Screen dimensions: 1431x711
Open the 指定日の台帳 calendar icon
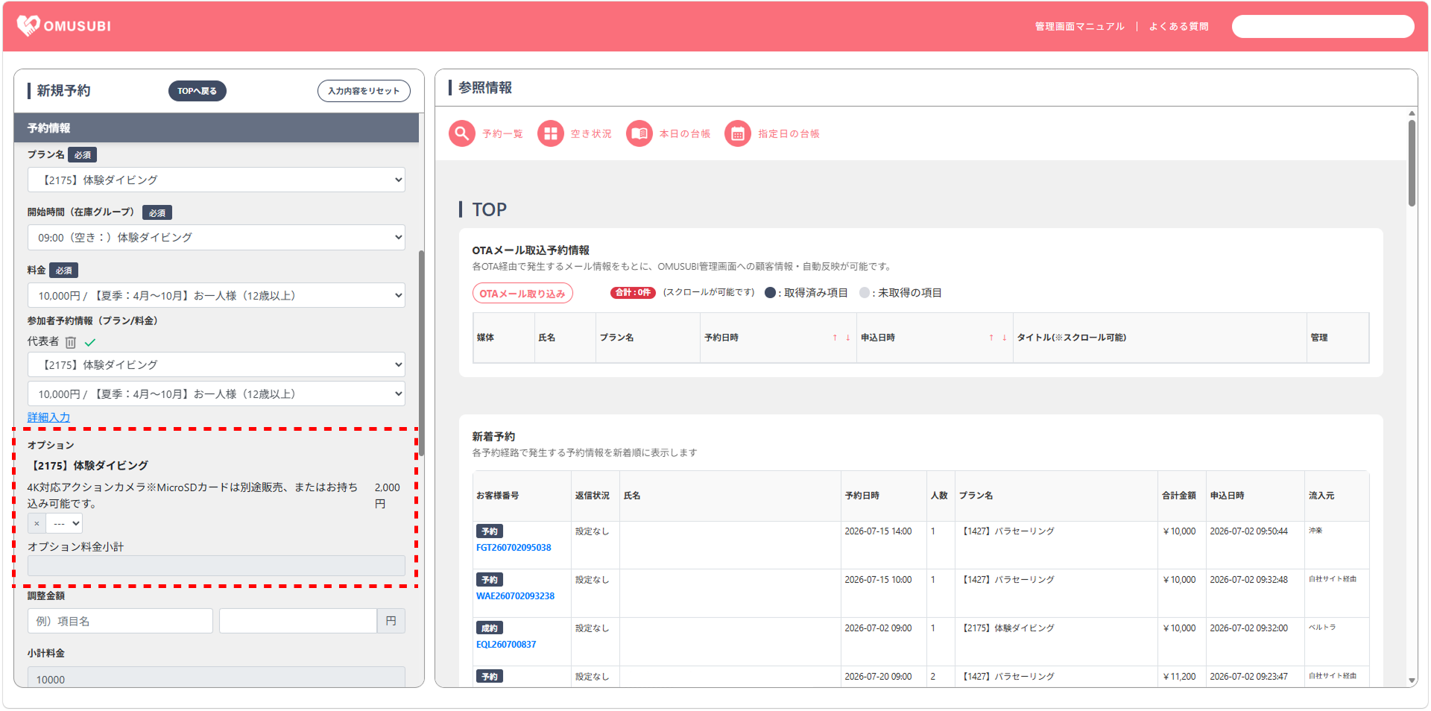pos(738,133)
